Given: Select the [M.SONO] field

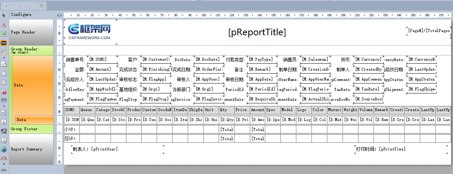Looking at the screenshot, I should pyautogui.click(x=102, y=59).
